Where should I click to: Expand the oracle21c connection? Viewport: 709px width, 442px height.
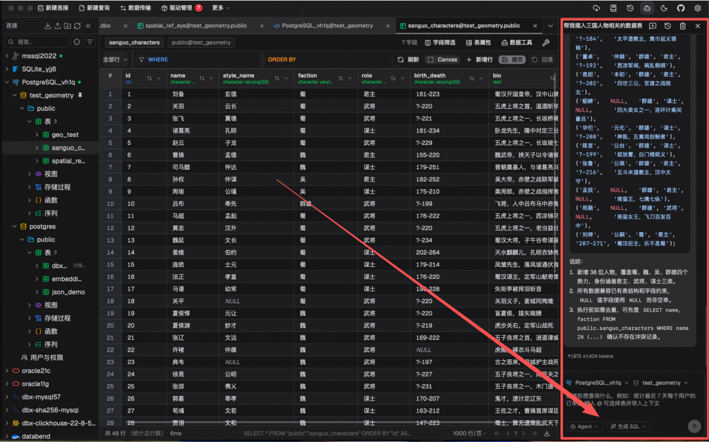click(7, 371)
